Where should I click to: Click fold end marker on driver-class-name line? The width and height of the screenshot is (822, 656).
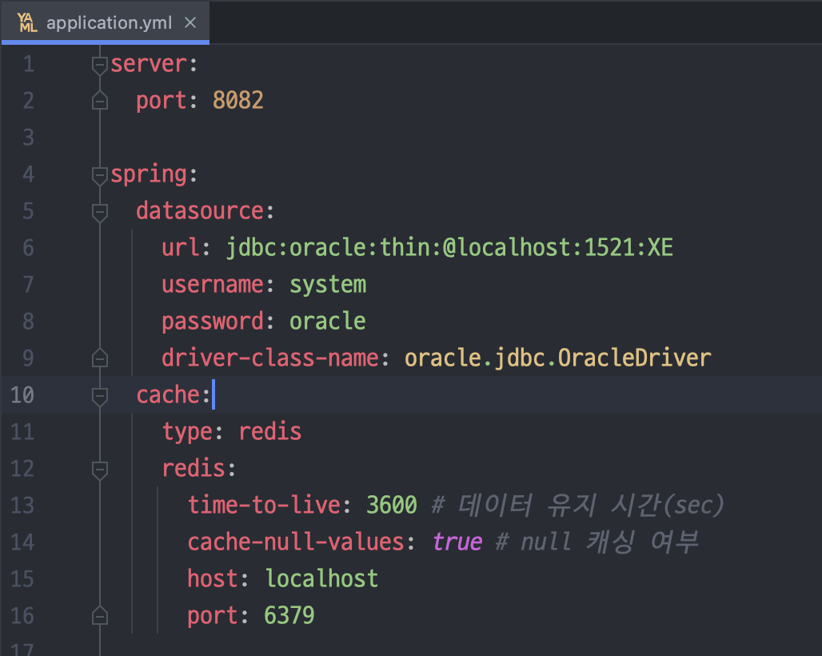[x=100, y=358]
